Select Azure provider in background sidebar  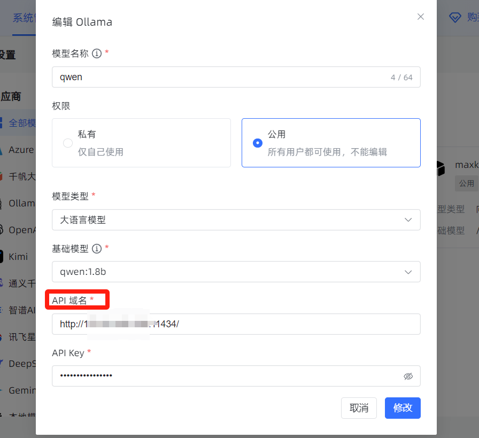(18, 150)
